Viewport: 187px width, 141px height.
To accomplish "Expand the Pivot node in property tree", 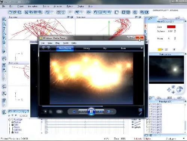I will (12, 132).
